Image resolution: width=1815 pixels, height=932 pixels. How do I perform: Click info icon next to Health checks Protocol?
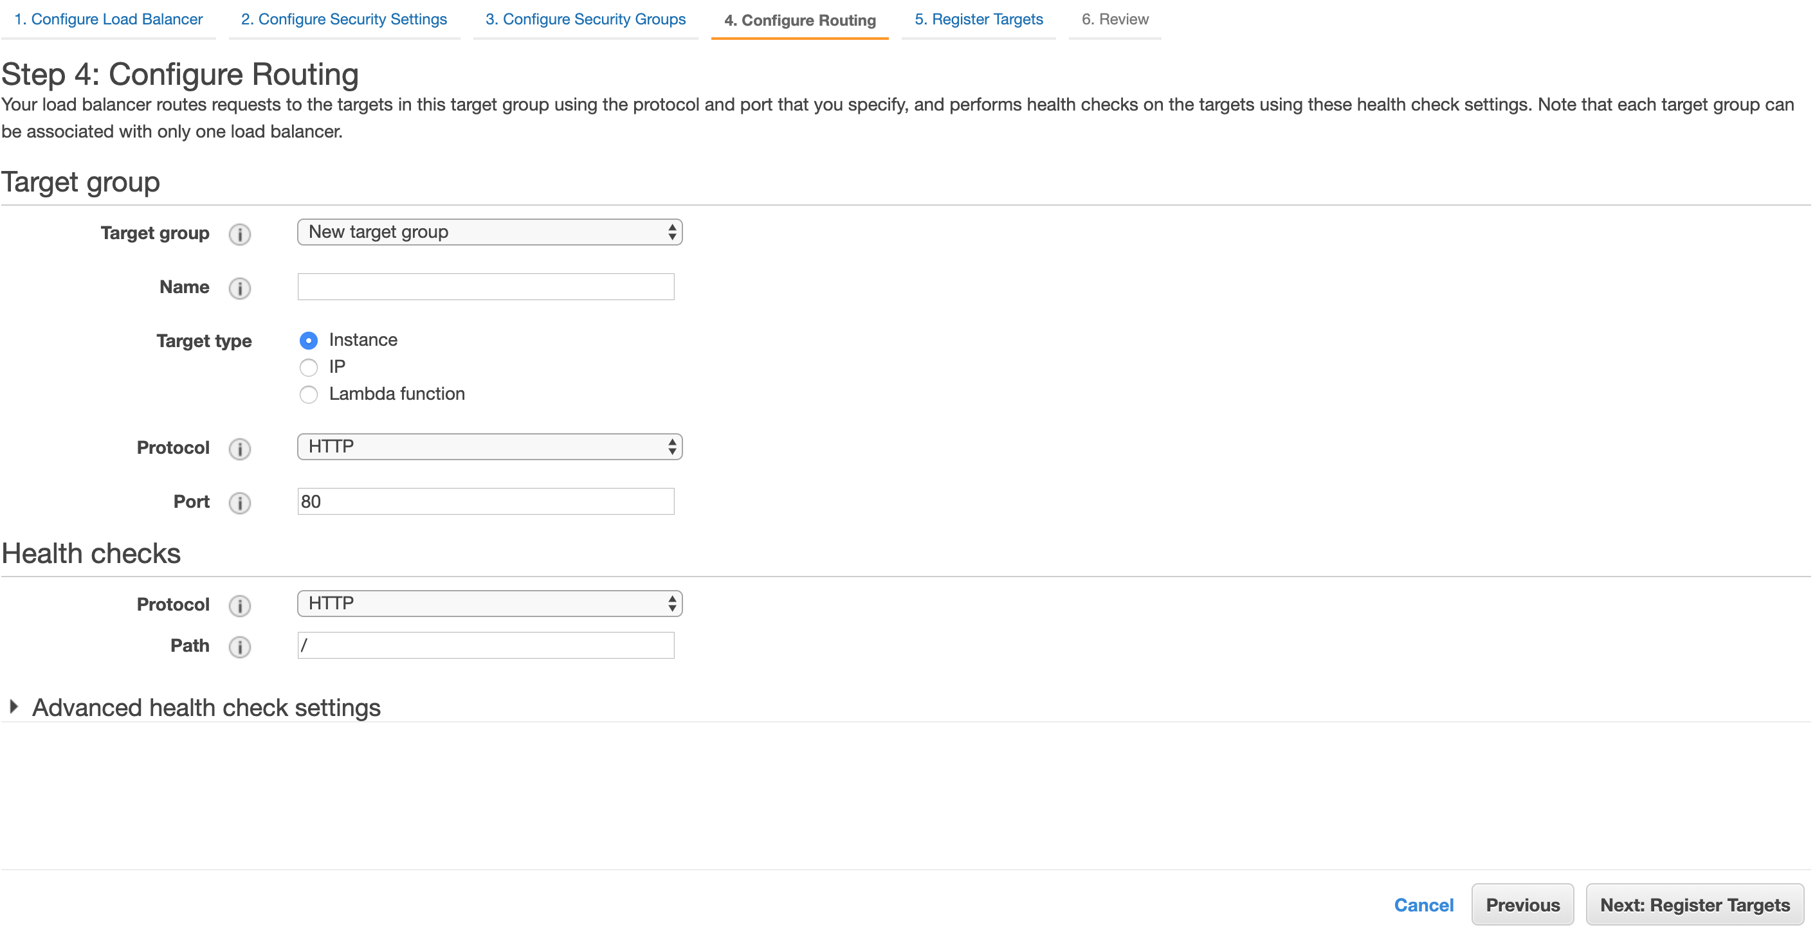(239, 605)
